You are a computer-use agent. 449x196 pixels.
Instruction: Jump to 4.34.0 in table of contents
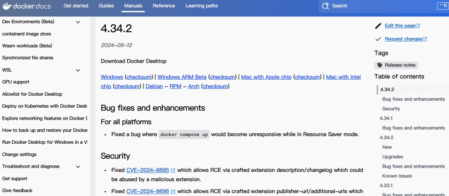pos(387,137)
